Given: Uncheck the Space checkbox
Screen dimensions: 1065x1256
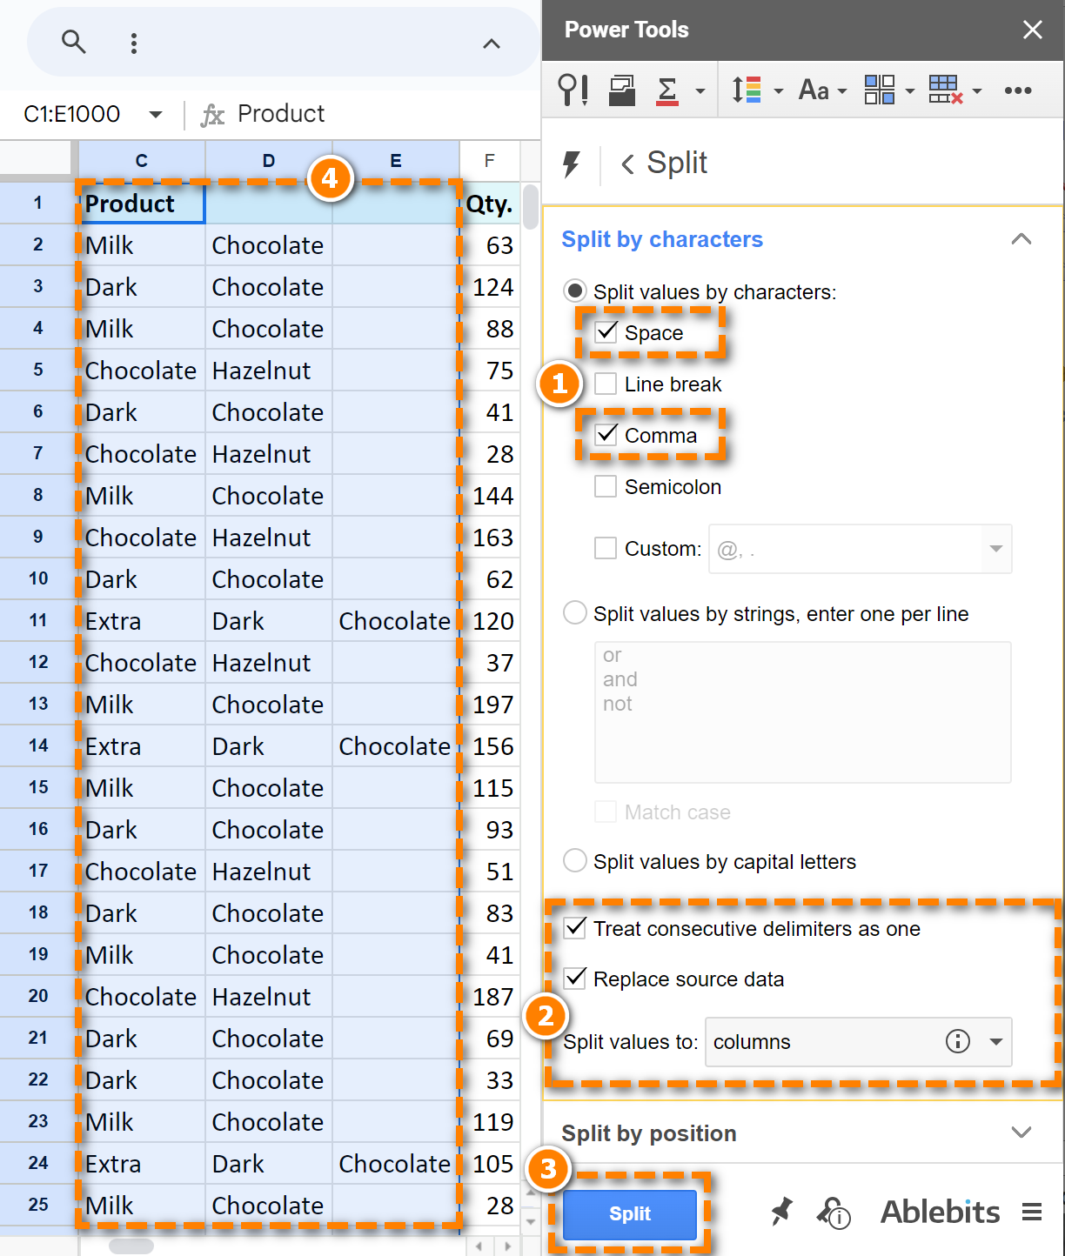Looking at the screenshot, I should coord(606,332).
